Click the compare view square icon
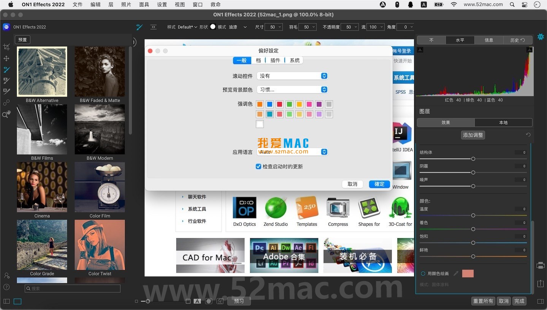 point(188,301)
